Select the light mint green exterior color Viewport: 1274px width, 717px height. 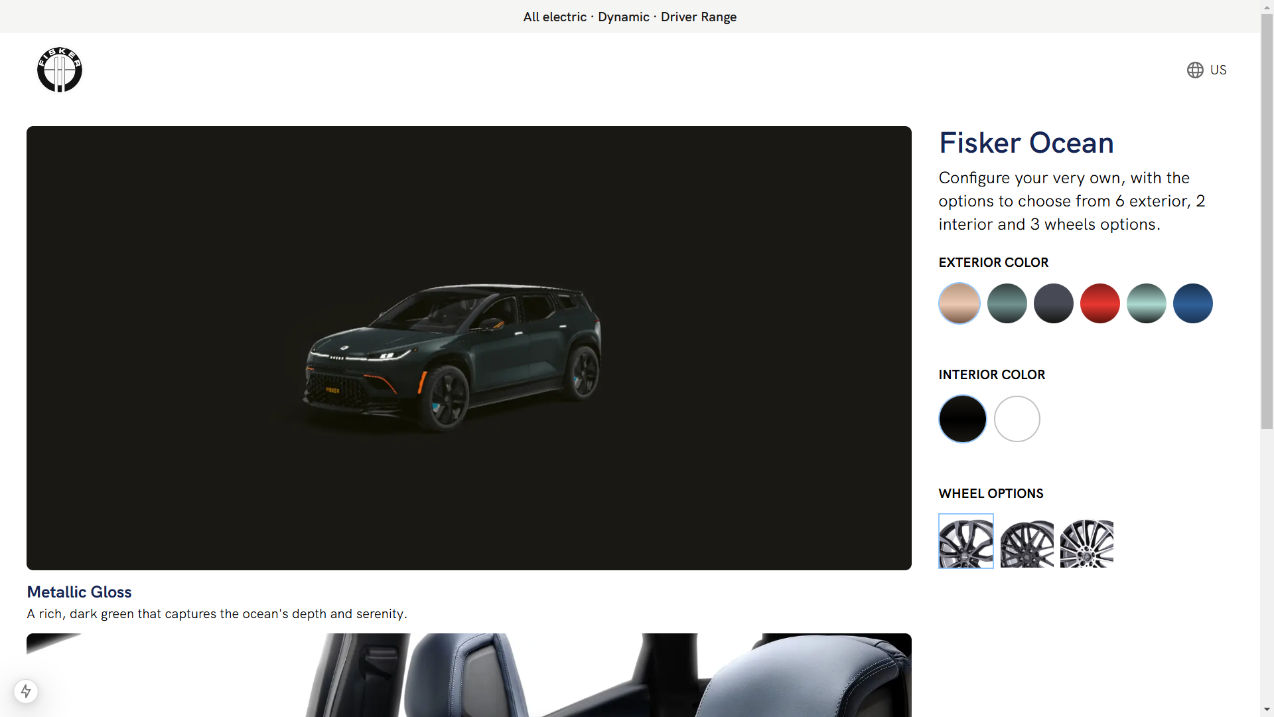click(1147, 303)
